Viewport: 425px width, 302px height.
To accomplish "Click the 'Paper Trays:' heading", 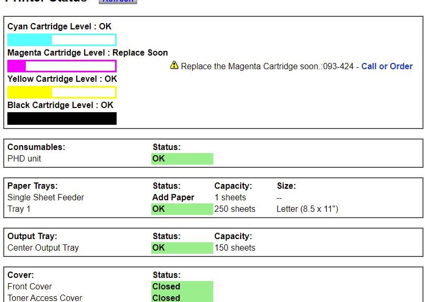I will click(33, 186).
